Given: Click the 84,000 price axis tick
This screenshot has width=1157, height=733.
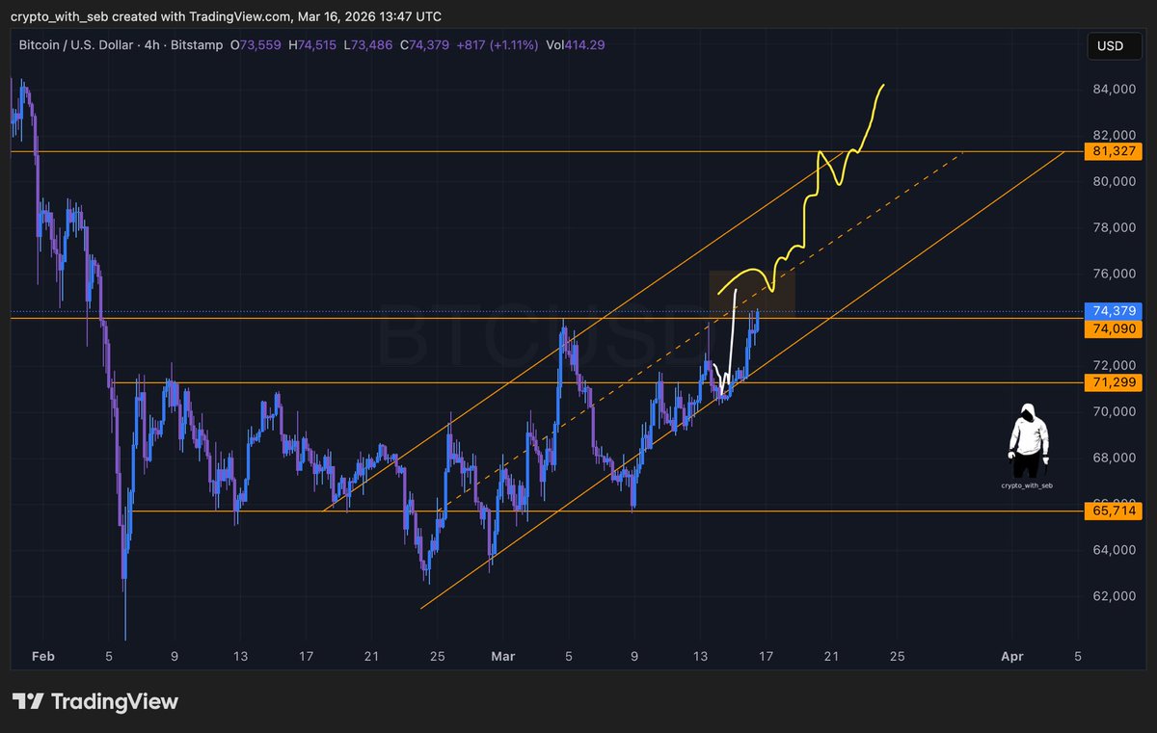Looking at the screenshot, I should click(1114, 90).
